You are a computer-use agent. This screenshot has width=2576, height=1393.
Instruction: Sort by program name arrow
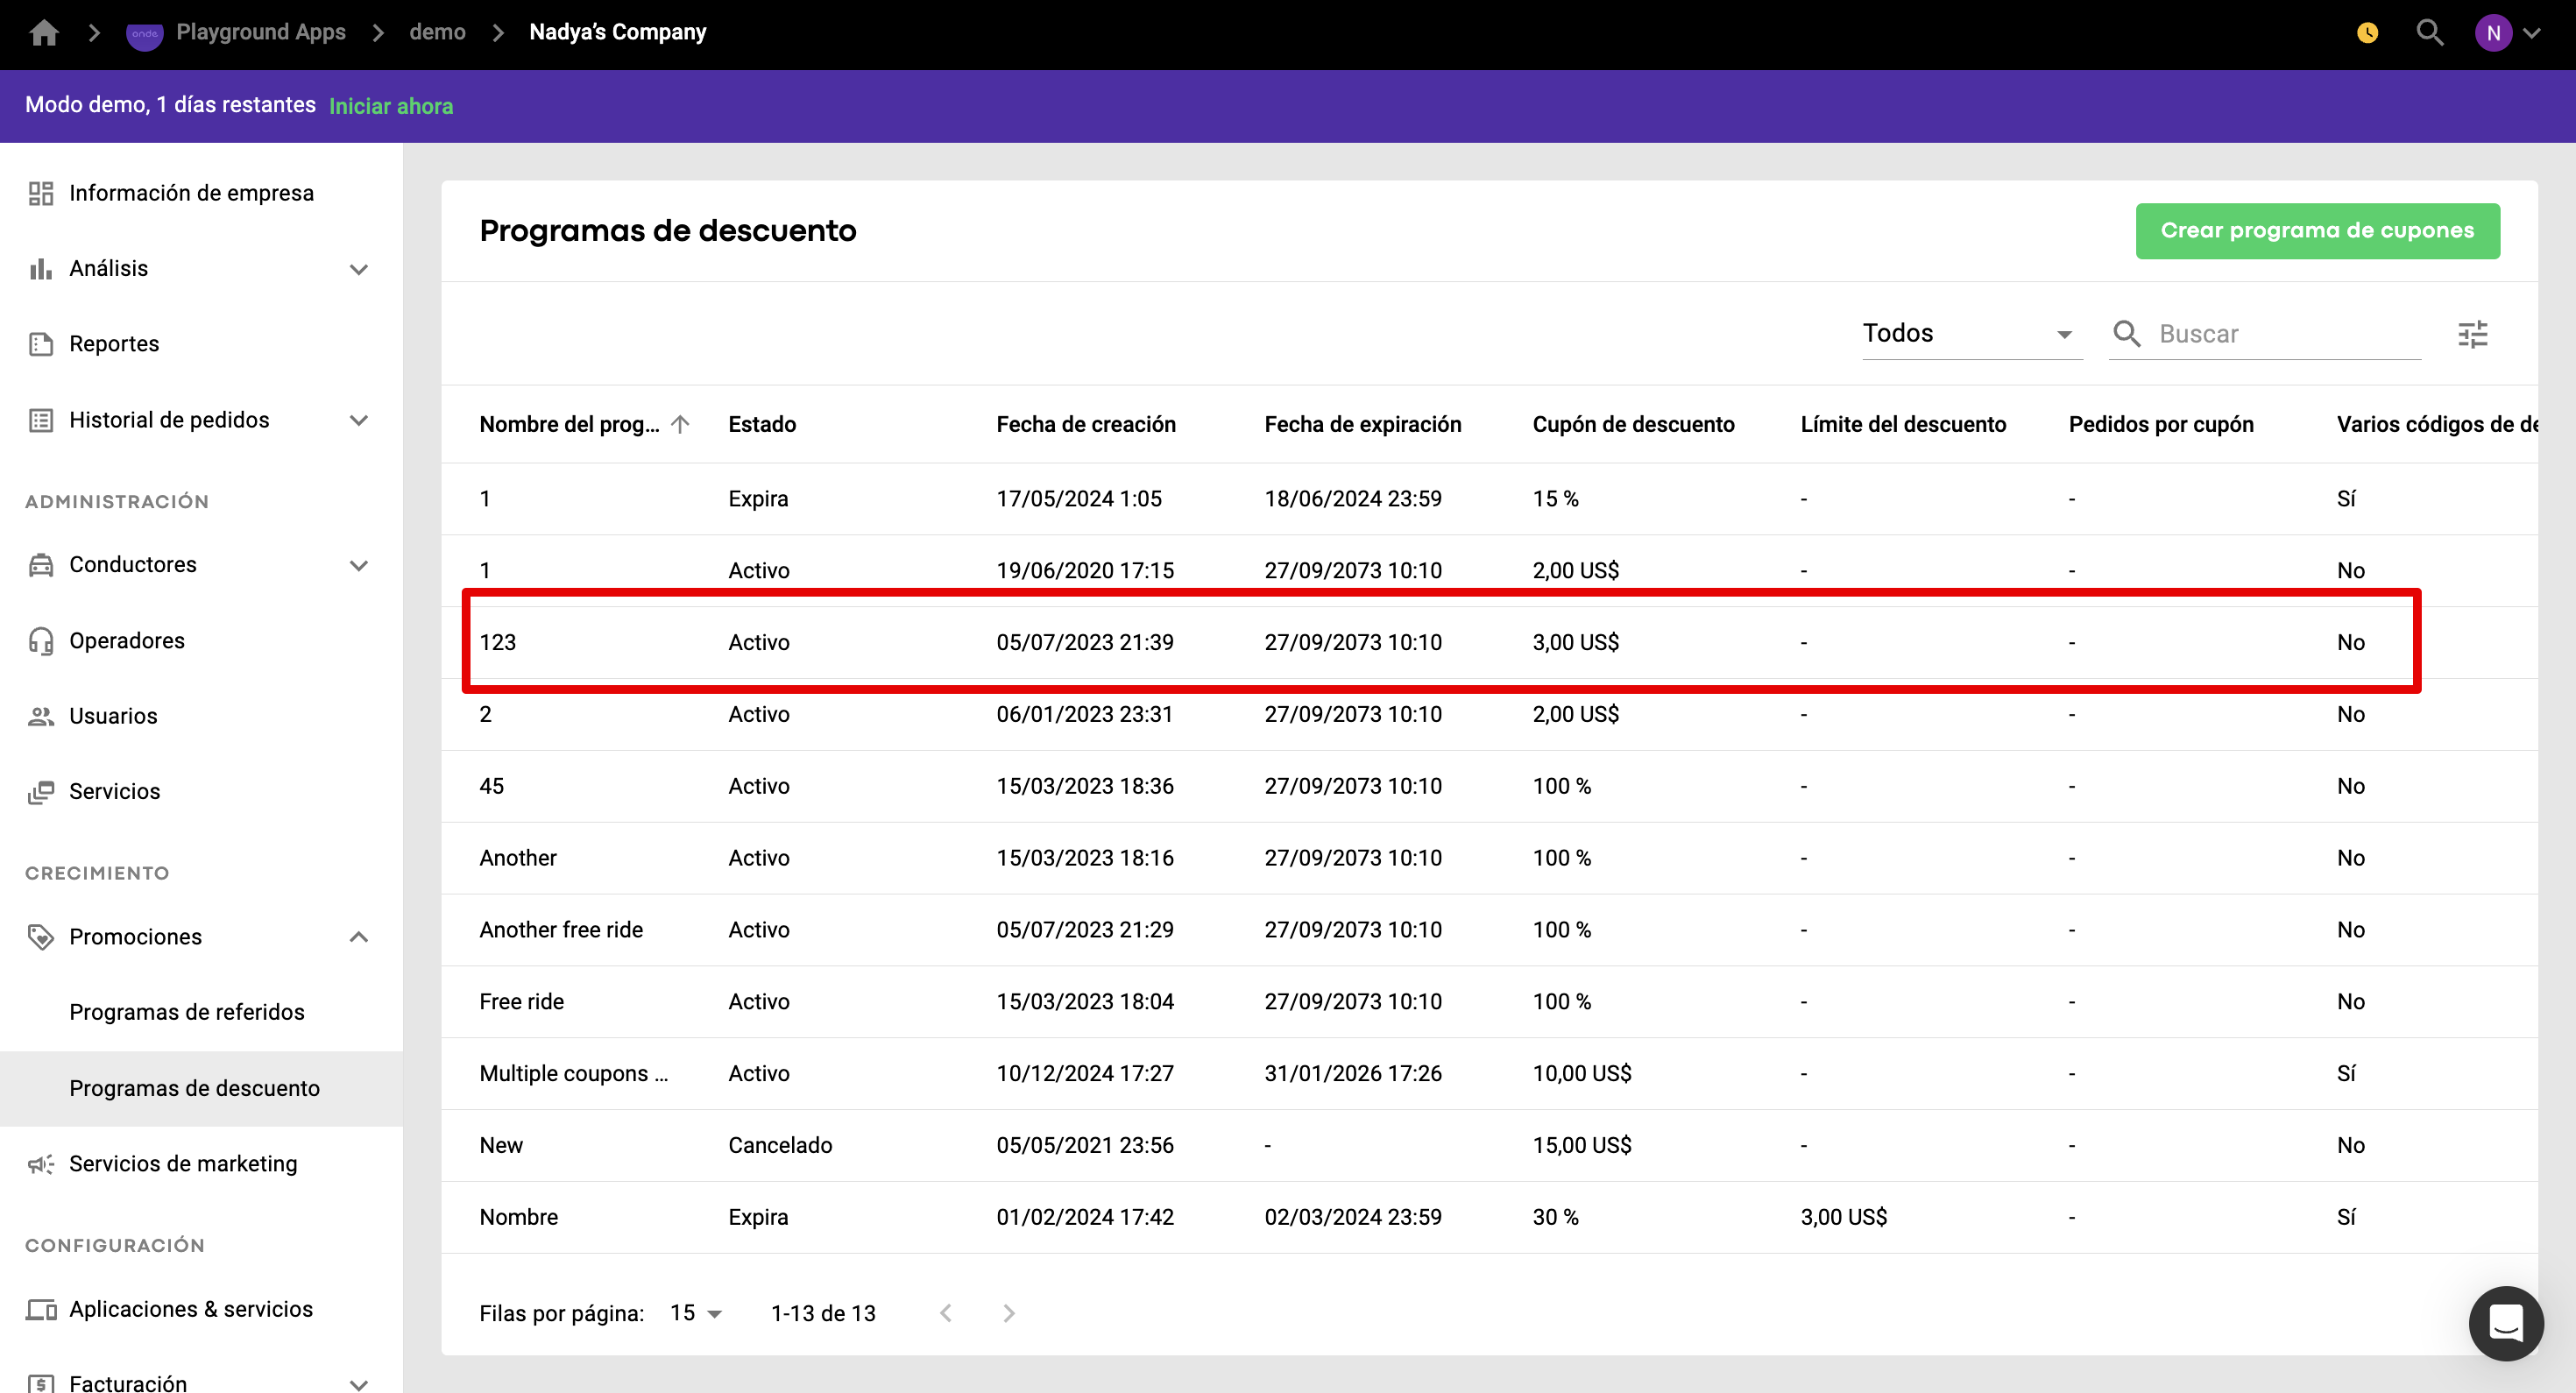point(681,424)
